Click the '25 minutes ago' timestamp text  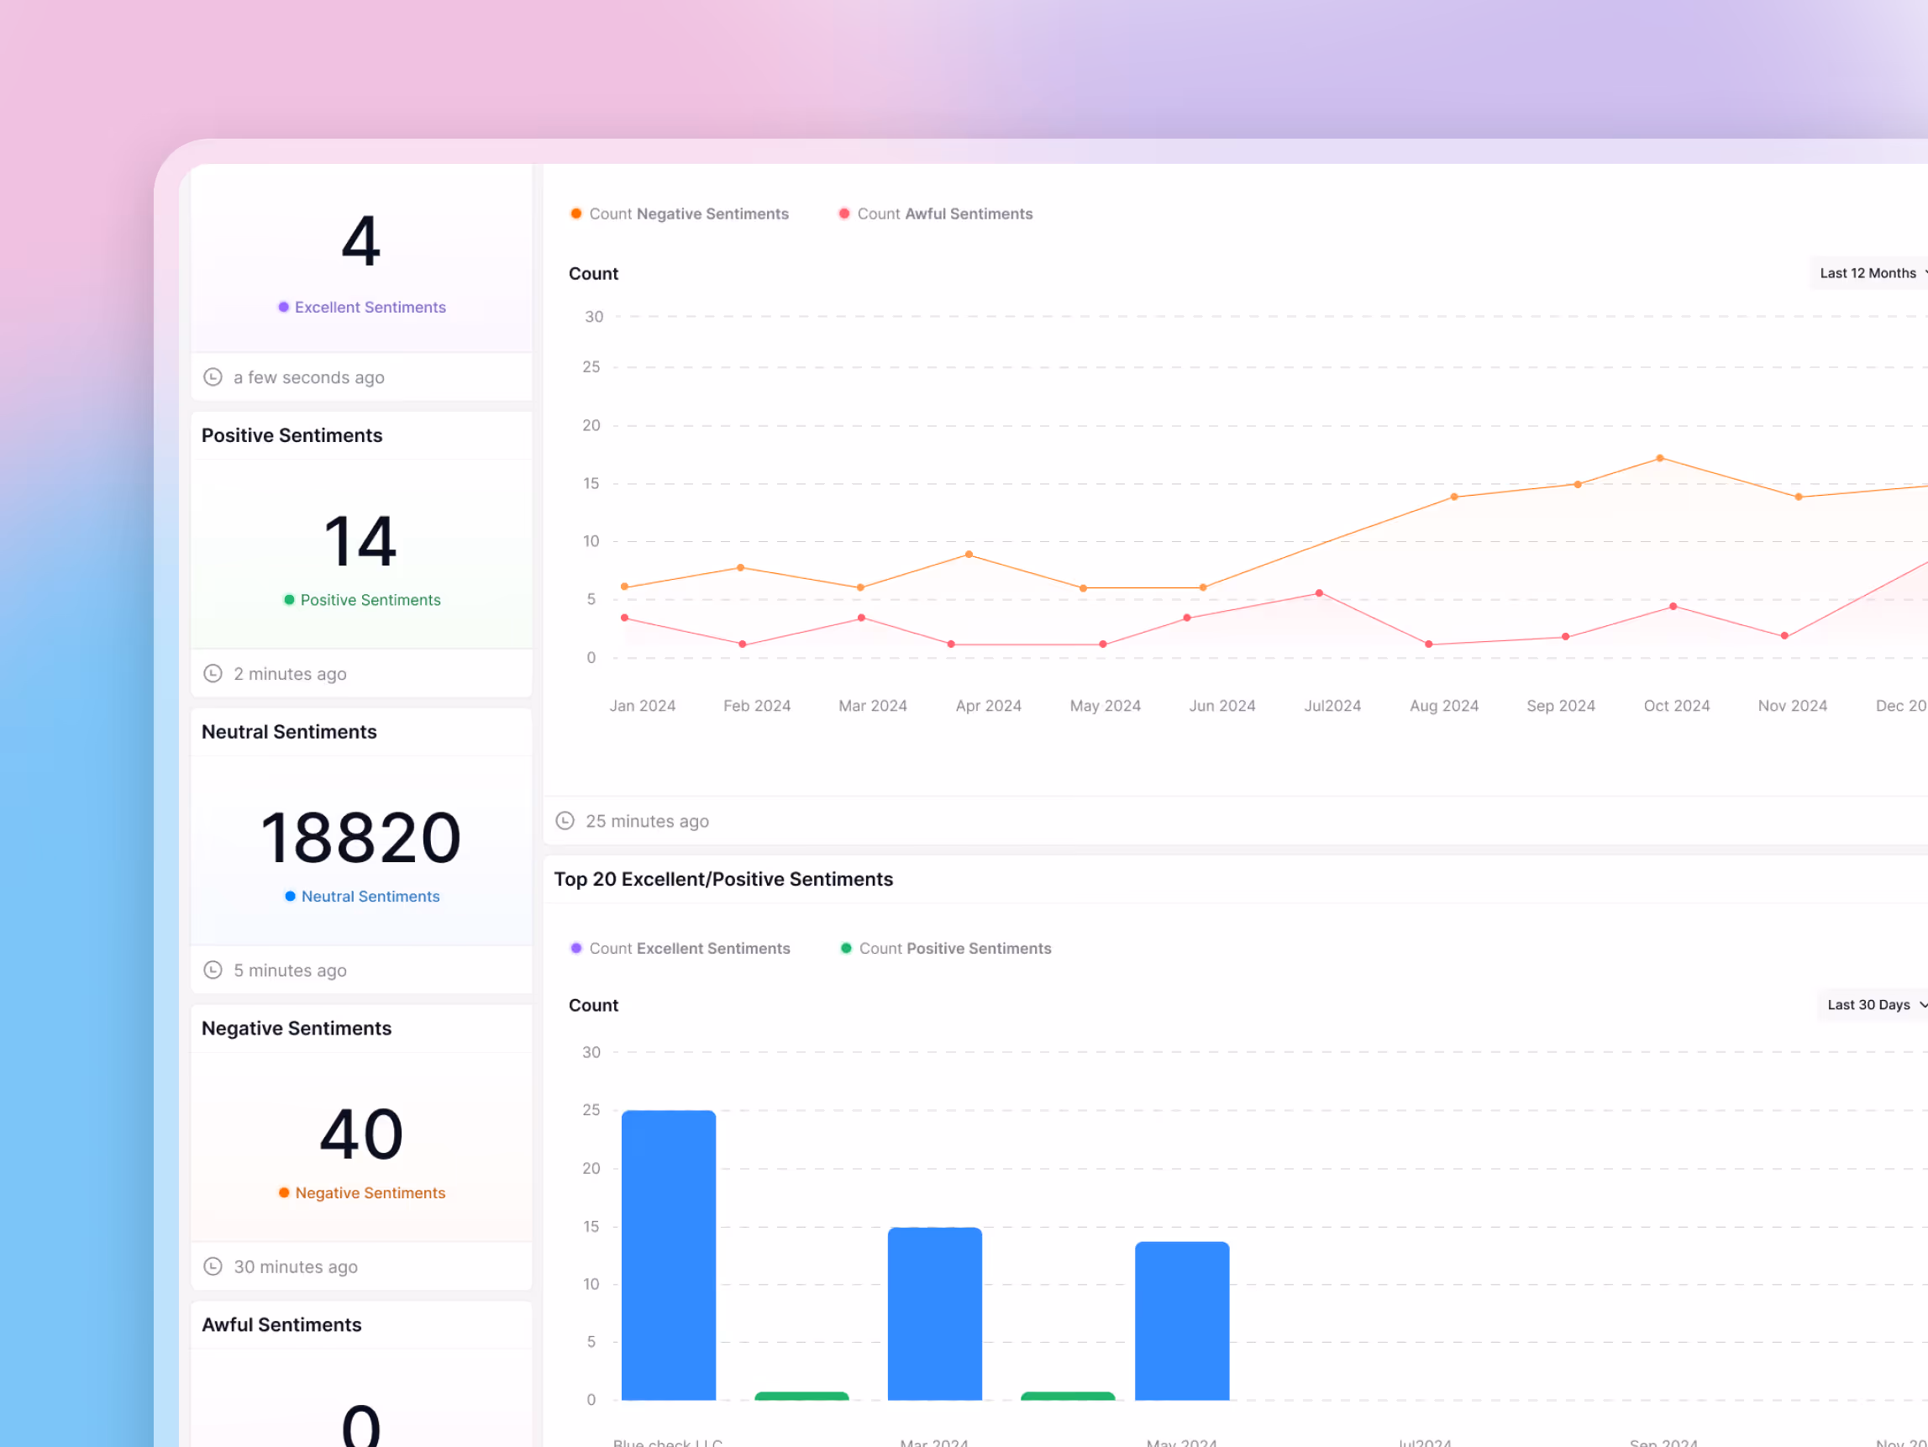click(x=647, y=821)
